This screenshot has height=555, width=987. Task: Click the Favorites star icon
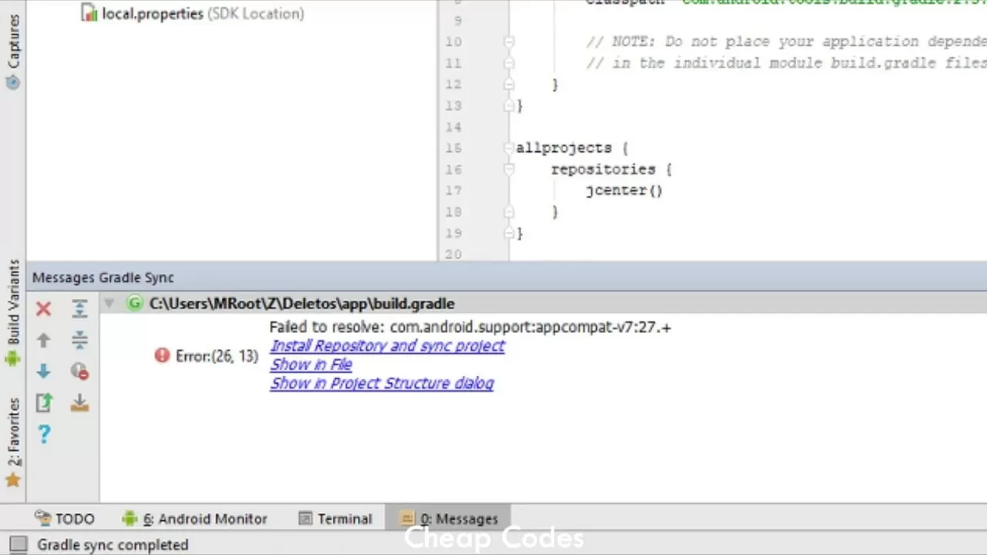pyautogui.click(x=12, y=480)
